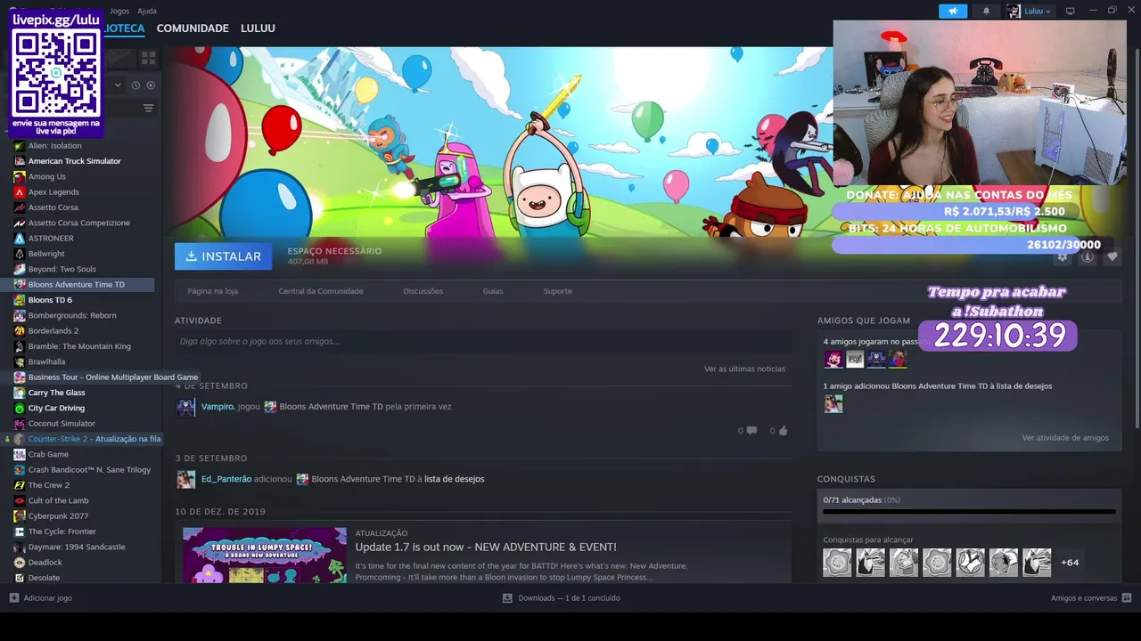Open wishlist friend's avatar
This screenshot has width=1141, height=641.
[833, 404]
